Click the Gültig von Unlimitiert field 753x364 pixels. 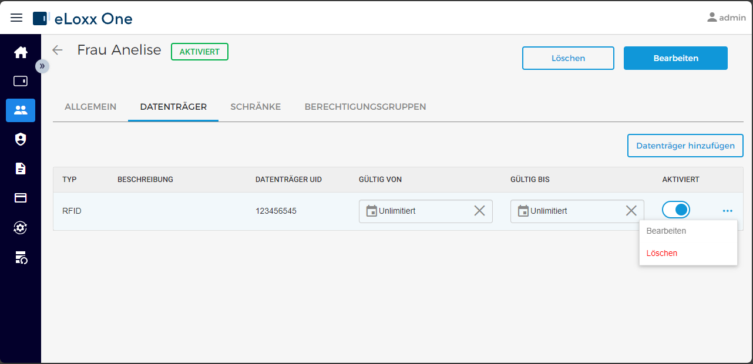point(426,211)
